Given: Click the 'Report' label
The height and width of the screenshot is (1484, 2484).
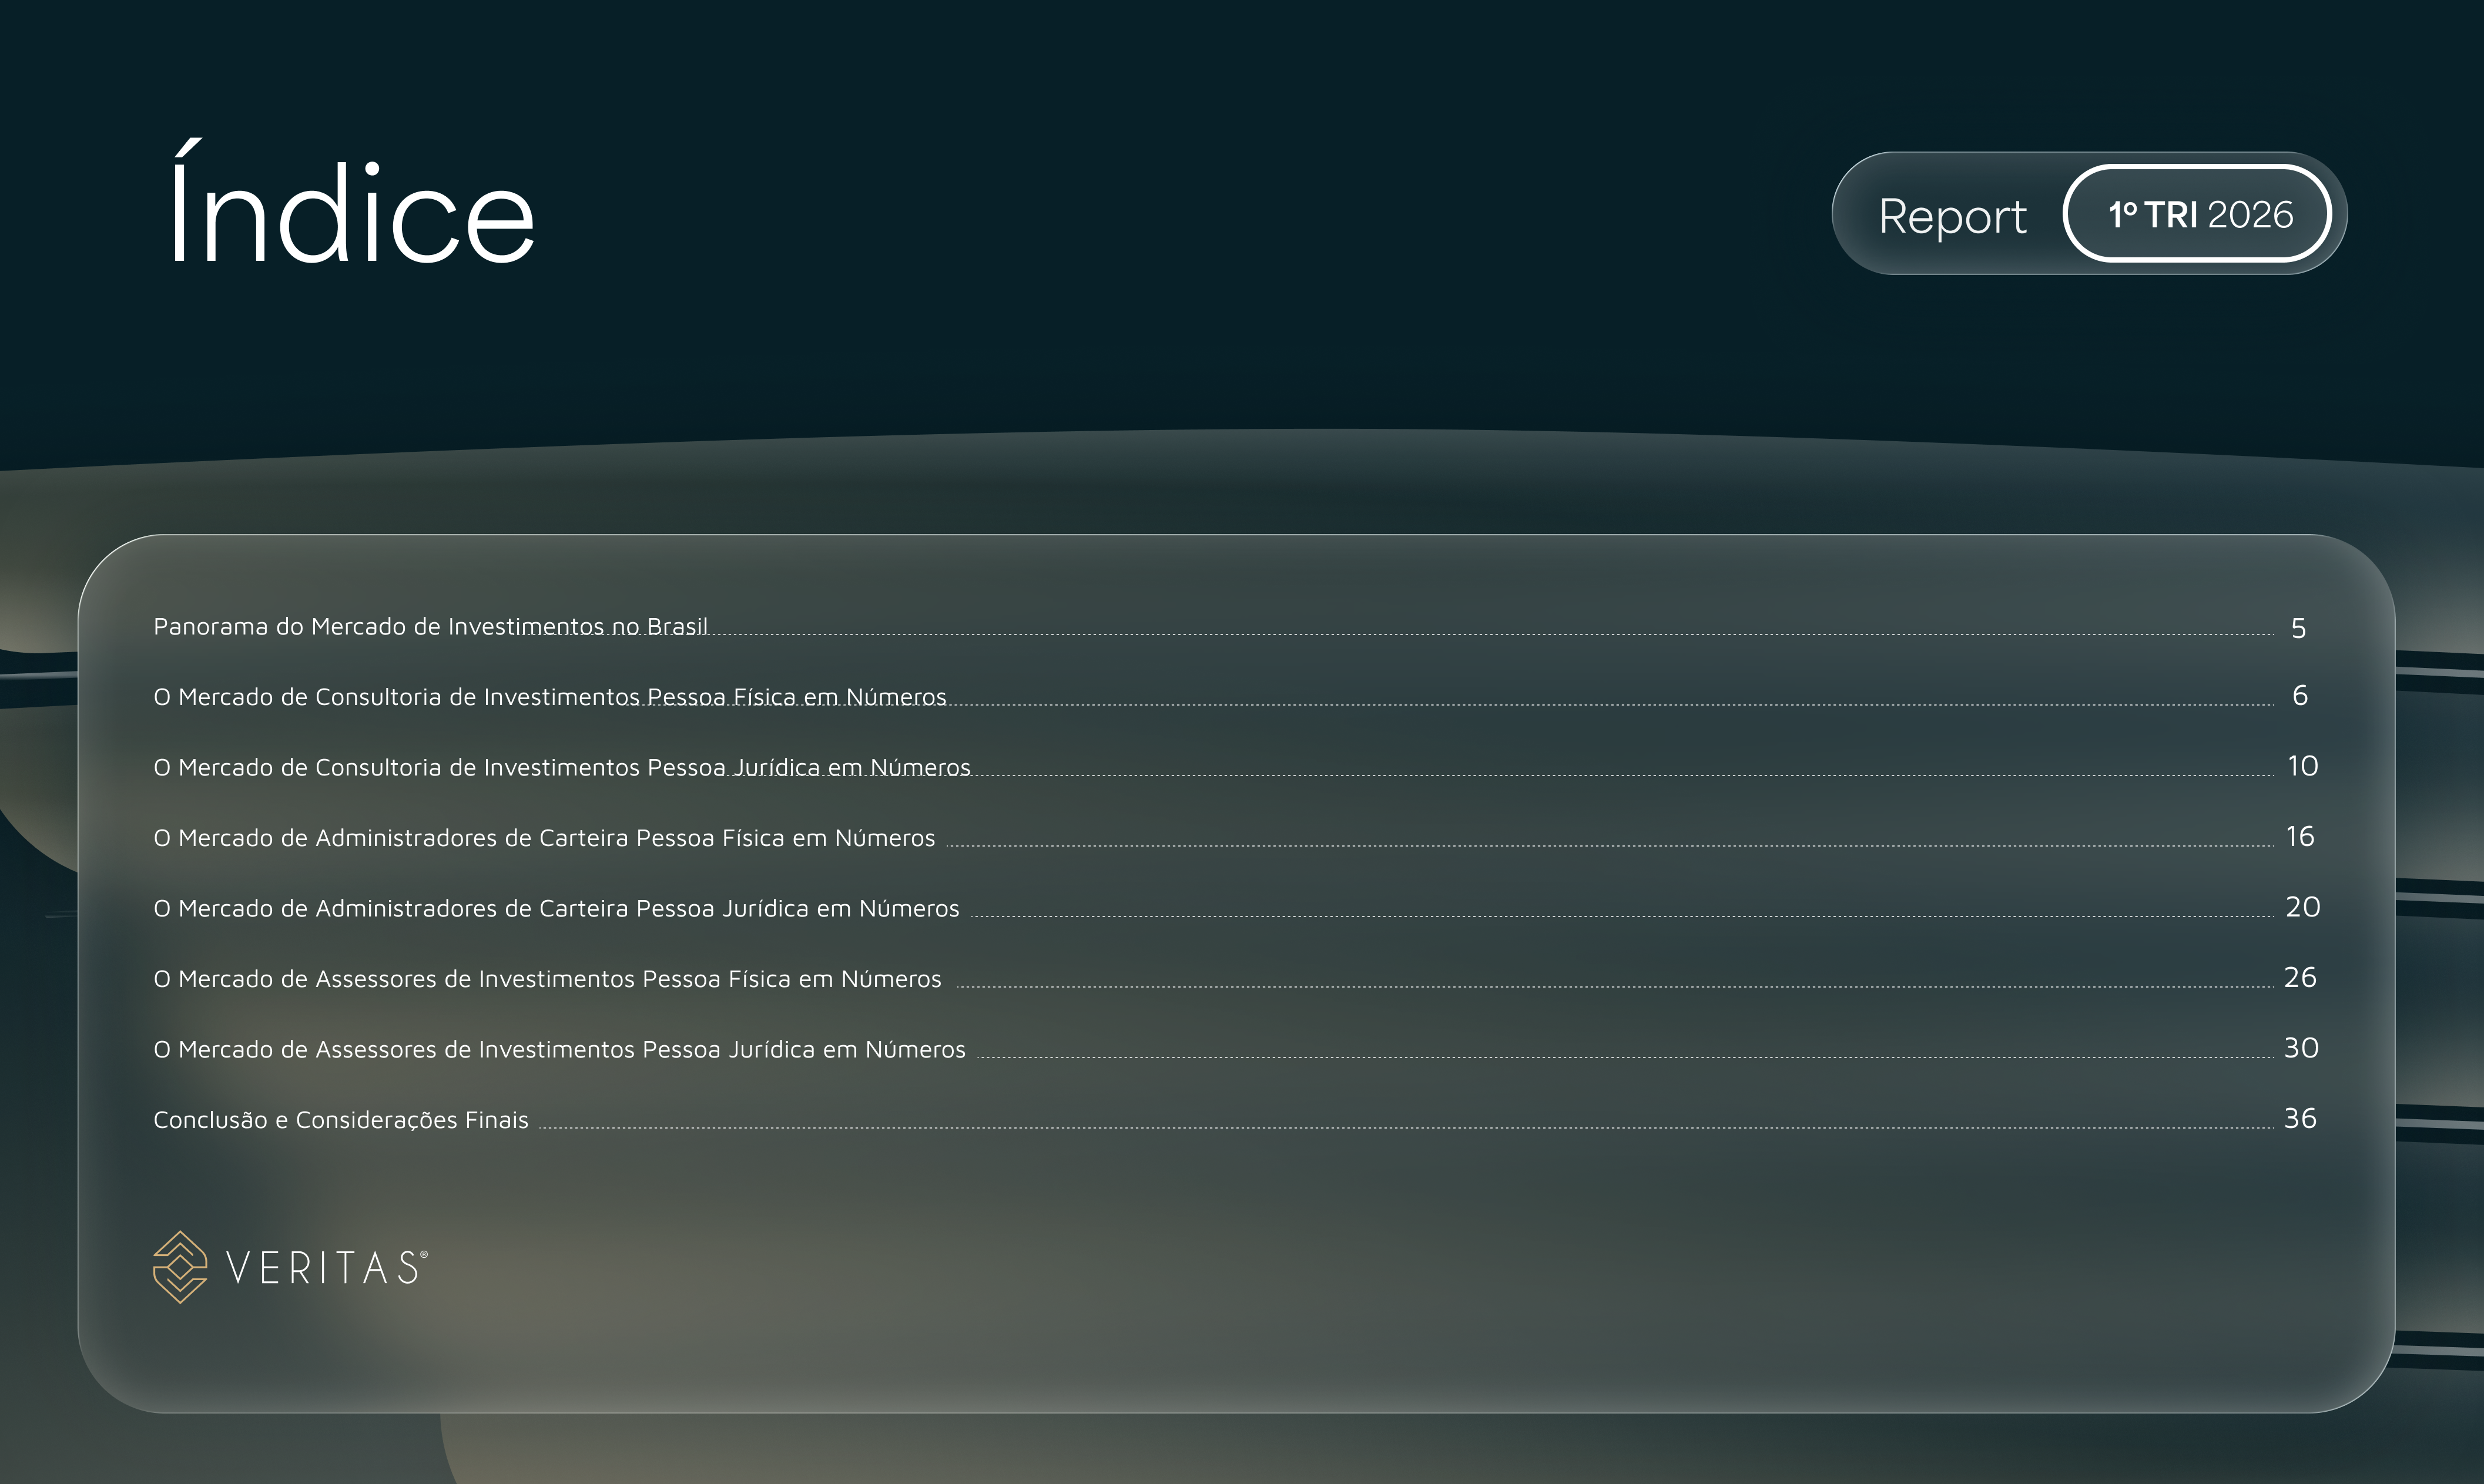Looking at the screenshot, I should 1952,217.
